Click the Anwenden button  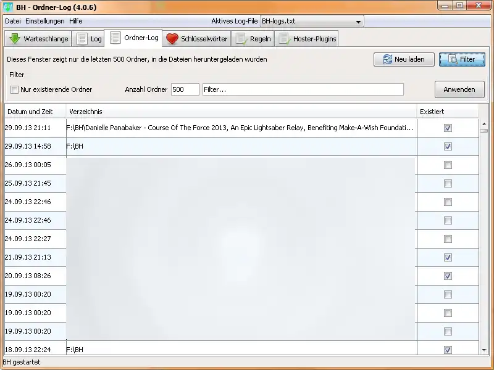[x=459, y=89]
